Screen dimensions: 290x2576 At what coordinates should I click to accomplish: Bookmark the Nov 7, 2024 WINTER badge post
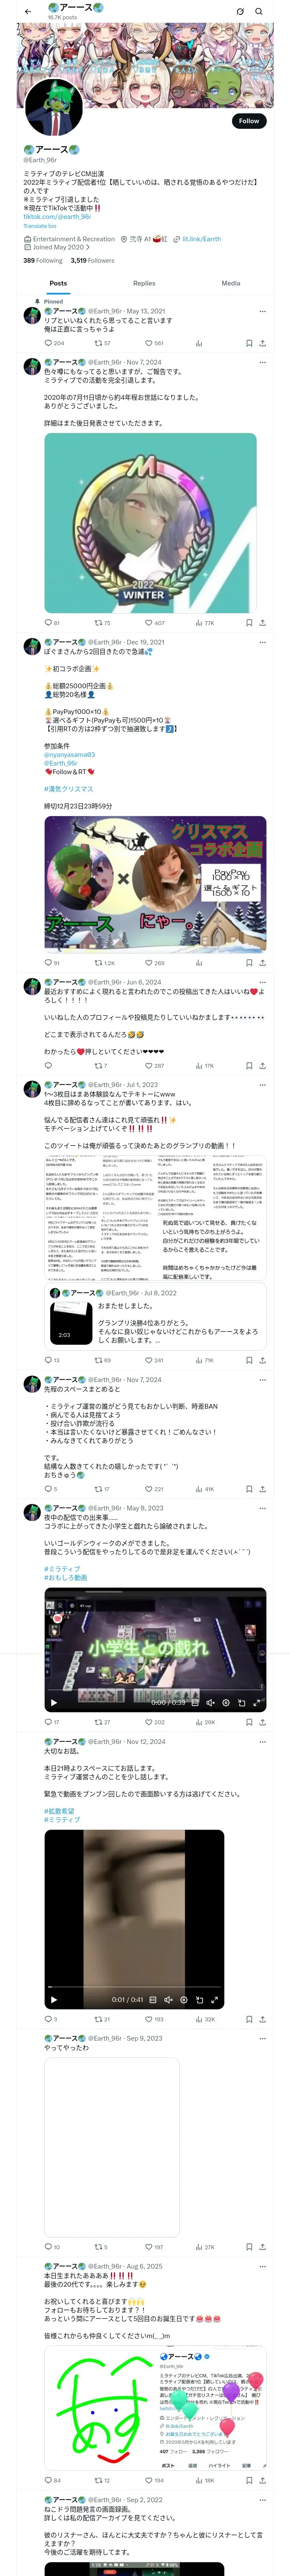point(249,622)
